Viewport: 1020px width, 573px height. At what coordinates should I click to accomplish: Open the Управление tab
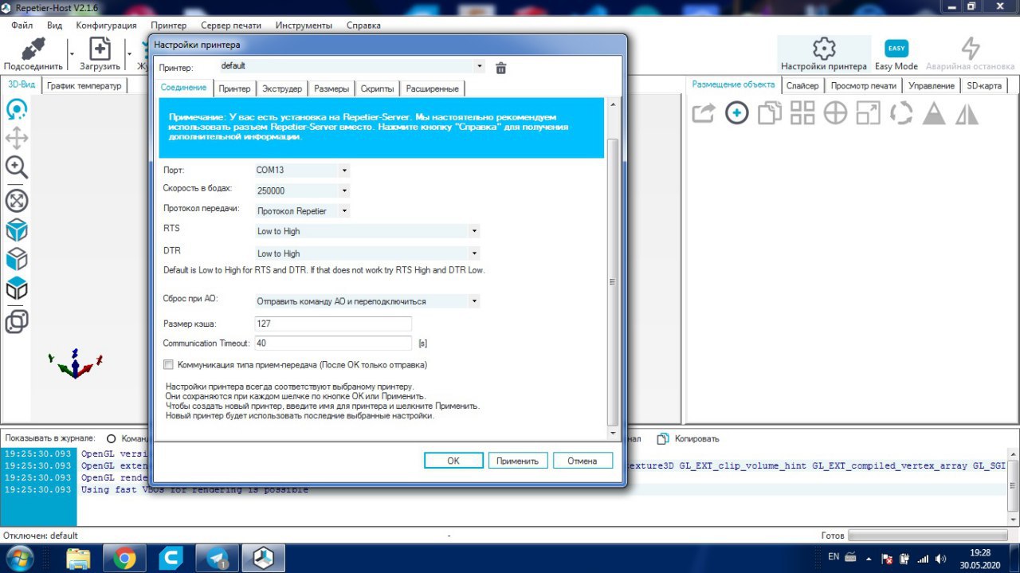[x=932, y=85]
